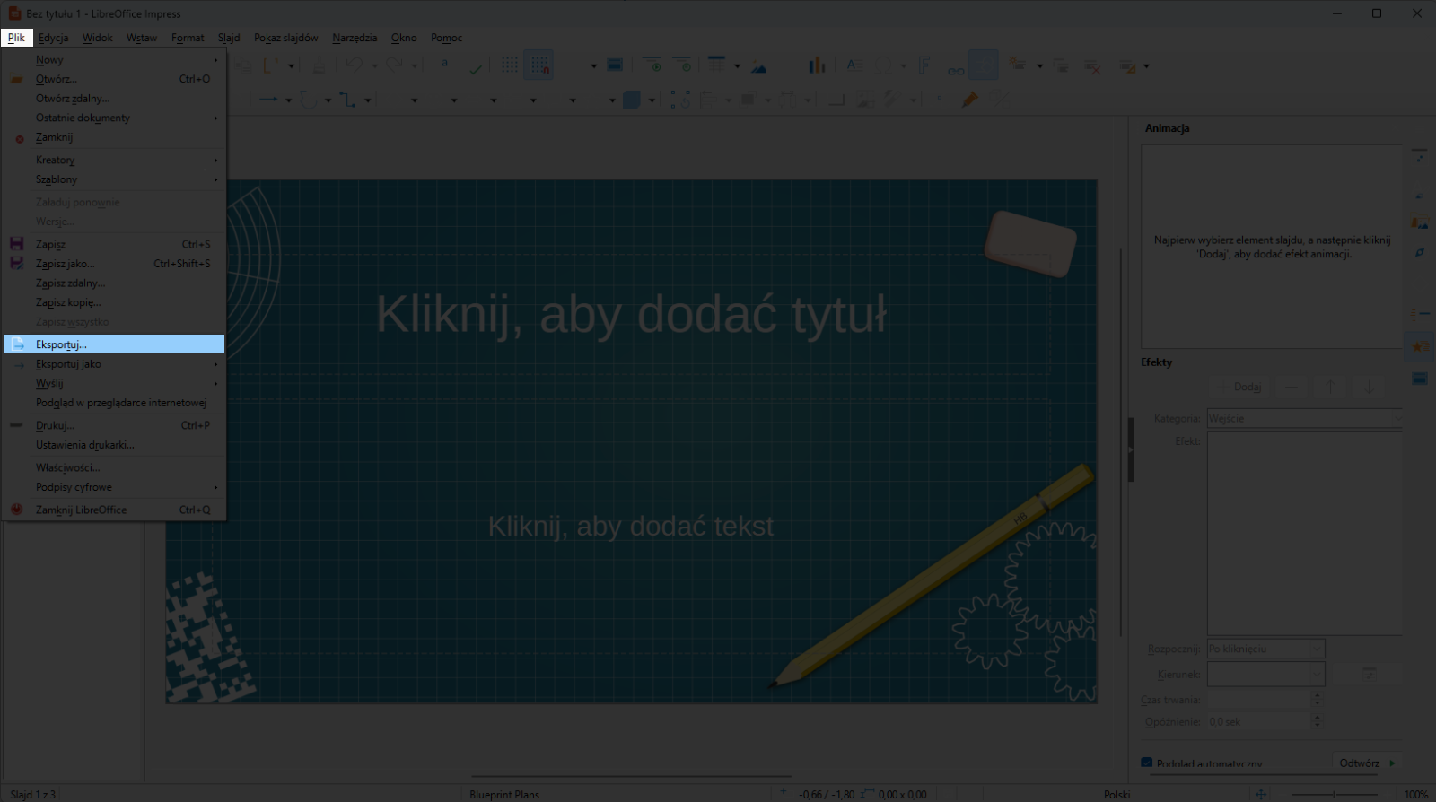1436x802 pixels.
Task: Click the Animation star sidebar icon
Action: point(1420,346)
